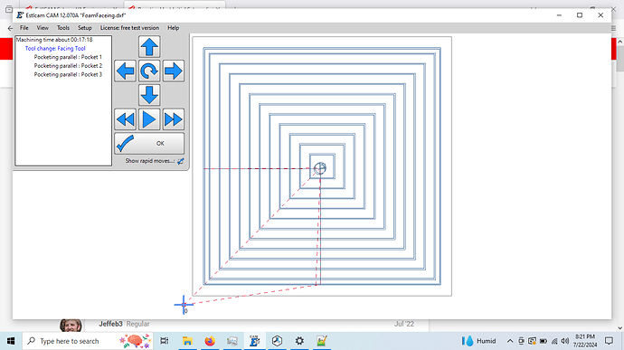
Task: Open the hexagon app taskbar icon
Action: click(278, 341)
